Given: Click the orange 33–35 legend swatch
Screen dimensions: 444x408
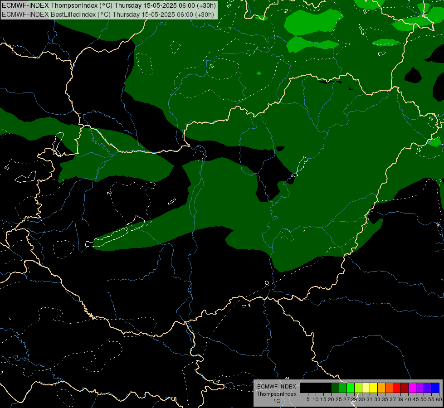Looking at the screenshot, I should (381, 388).
